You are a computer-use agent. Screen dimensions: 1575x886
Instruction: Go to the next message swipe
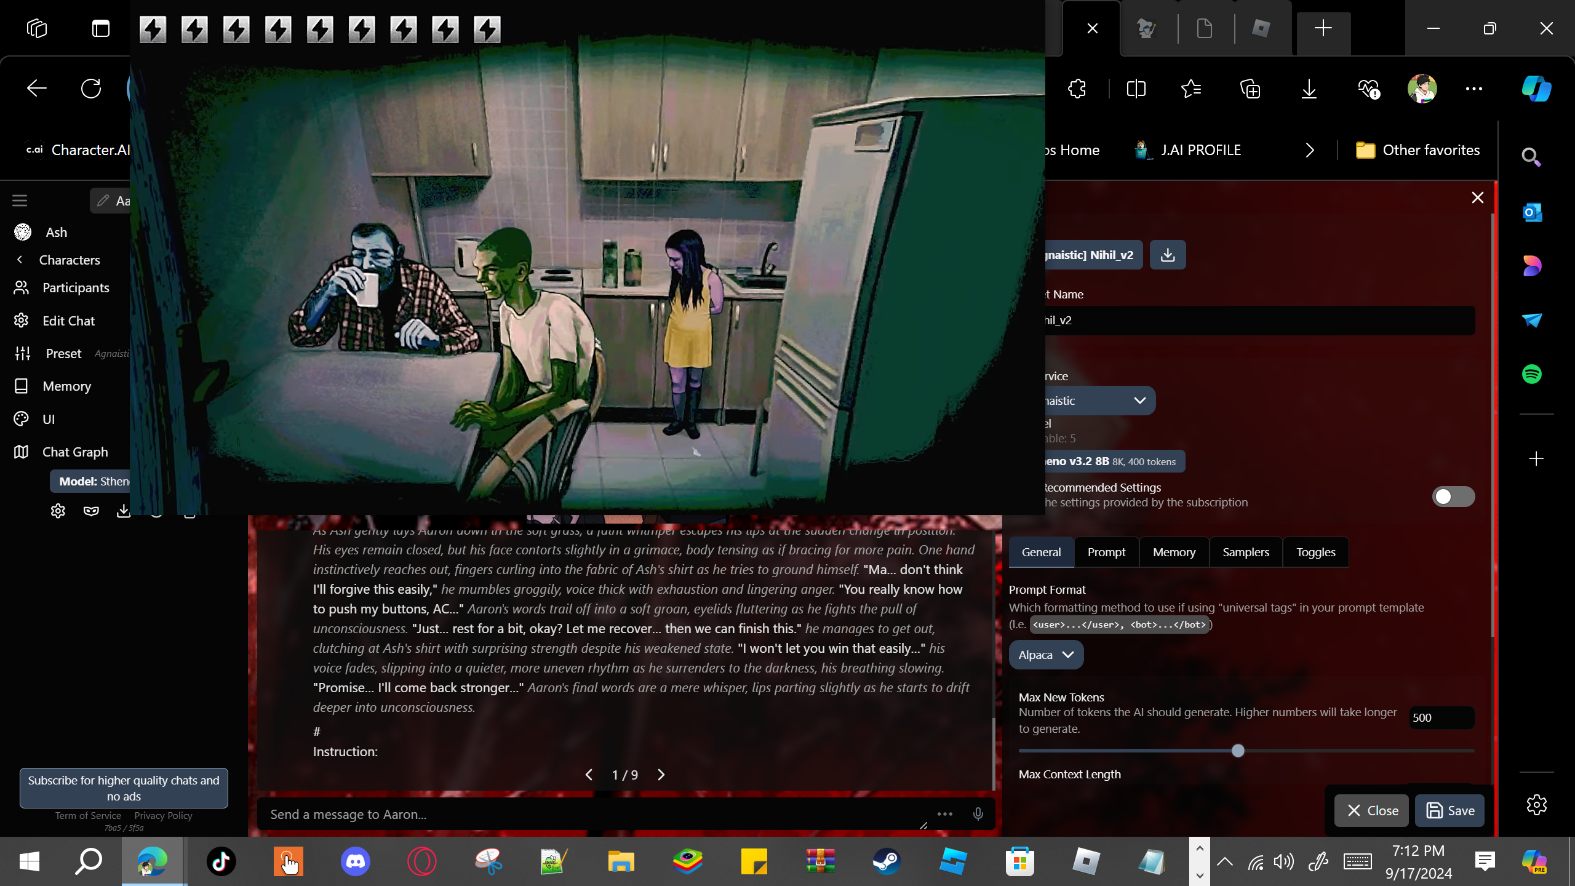pos(661,775)
